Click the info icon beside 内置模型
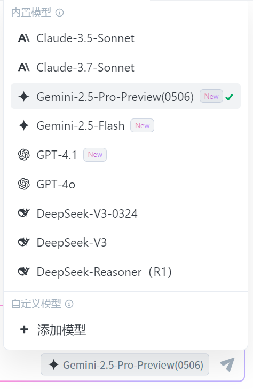Screen dimensions: 253x389 [x=60, y=12]
